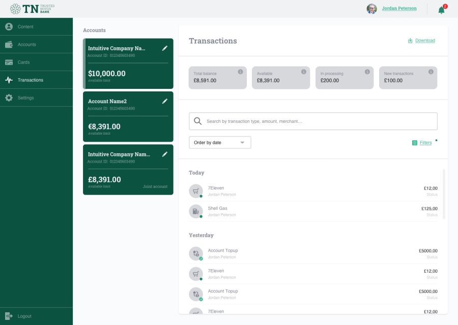Viewport: 458px width, 325px height.
Task: Click the transactions list scrollbar
Action: point(444,194)
